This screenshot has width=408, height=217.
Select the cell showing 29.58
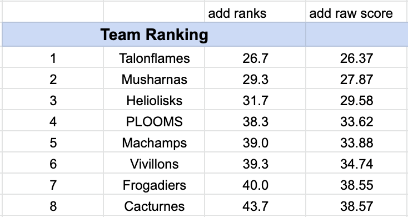click(x=357, y=100)
